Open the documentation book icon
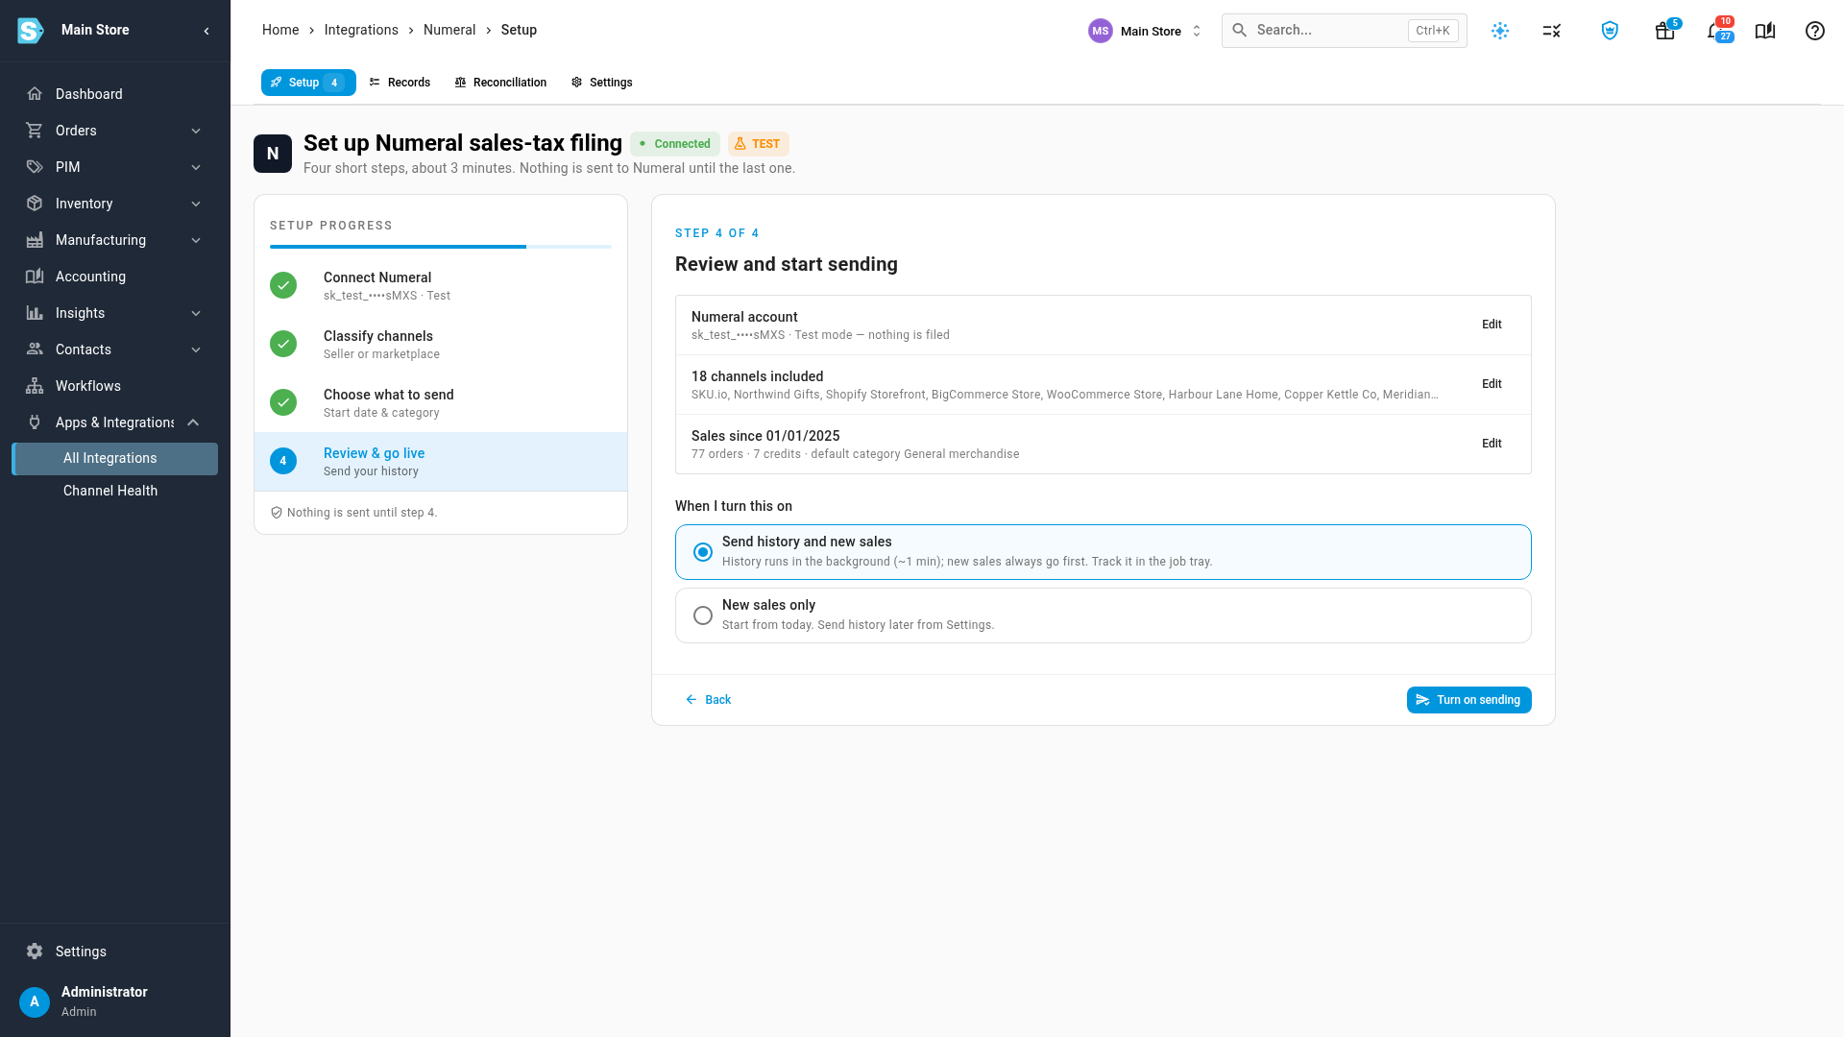Image resolution: width=1844 pixels, height=1037 pixels. click(x=1765, y=31)
